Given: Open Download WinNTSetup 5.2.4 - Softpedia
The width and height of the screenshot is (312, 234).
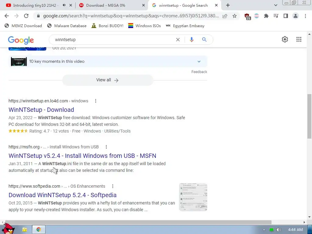Looking at the screenshot, I should point(62,195).
